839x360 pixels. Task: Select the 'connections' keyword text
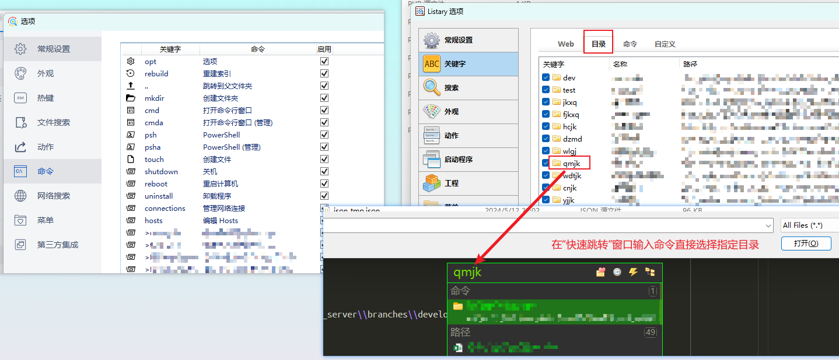165,208
